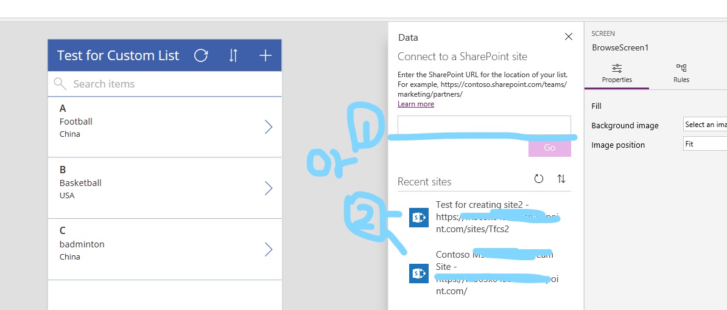This screenshot has height=310, width=727.
Task: Click the Image position property label
Action: [x=618, y=145]
